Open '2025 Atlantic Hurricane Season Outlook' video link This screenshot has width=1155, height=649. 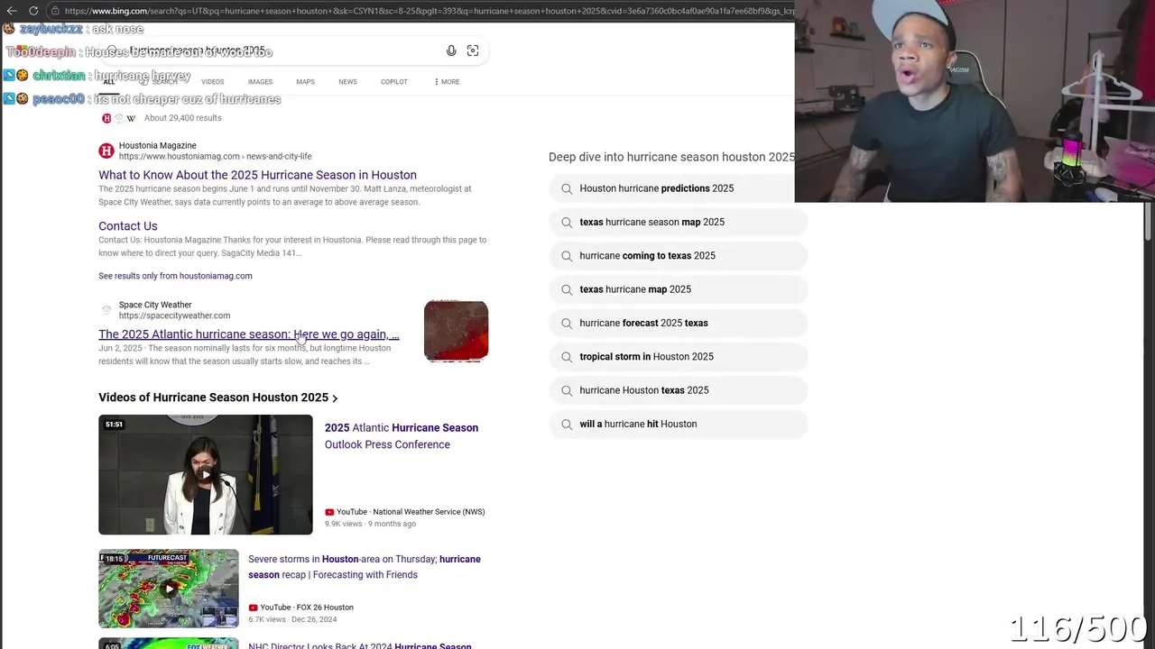pyautogui.click(x=402, y=436)
